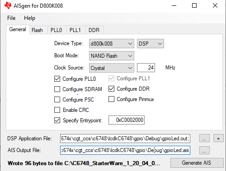
Task: Toggle the Specify Entrypoint checkbox
Action: (x=57, y=120)
